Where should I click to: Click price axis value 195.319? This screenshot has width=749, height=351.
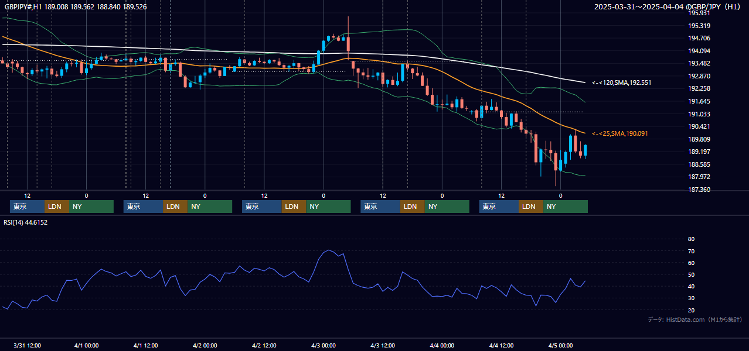tap(699, 26)
